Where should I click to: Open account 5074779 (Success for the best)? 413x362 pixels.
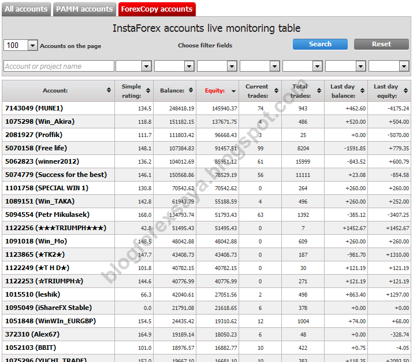click(56, 175)
